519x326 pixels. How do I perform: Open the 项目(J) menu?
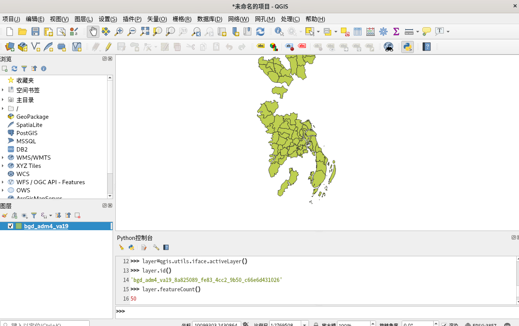[x=11, y=19]
